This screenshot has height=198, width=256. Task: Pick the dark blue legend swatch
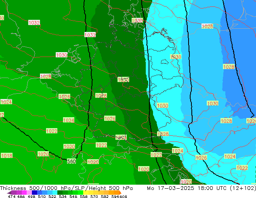[34, 192]
